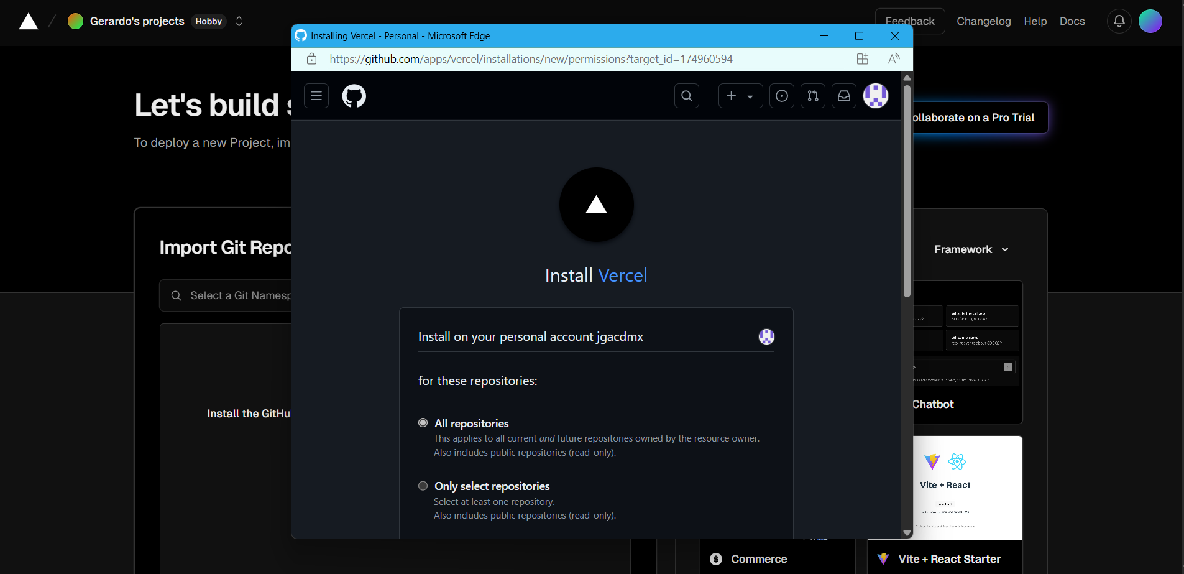1184x574 pixels.
Task: Toggle Edge Read aloud icon
Action: (x=894, y=59)
